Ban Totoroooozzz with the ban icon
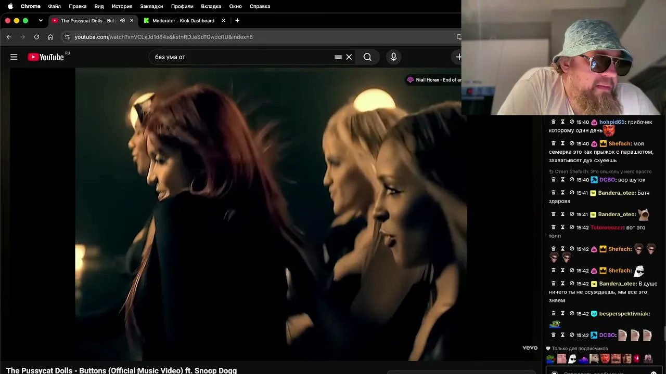The width and height of the screenshot is (666, 374). pyautogui.click(x=572, y=228)
